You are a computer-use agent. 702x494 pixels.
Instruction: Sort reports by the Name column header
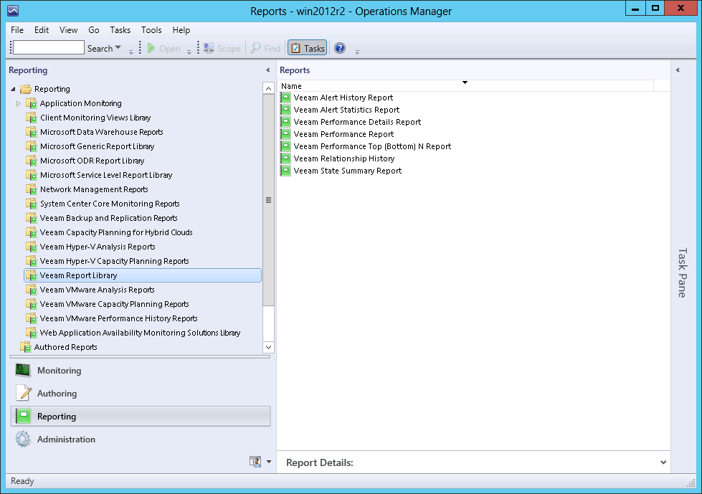click(x=465, y=86)
